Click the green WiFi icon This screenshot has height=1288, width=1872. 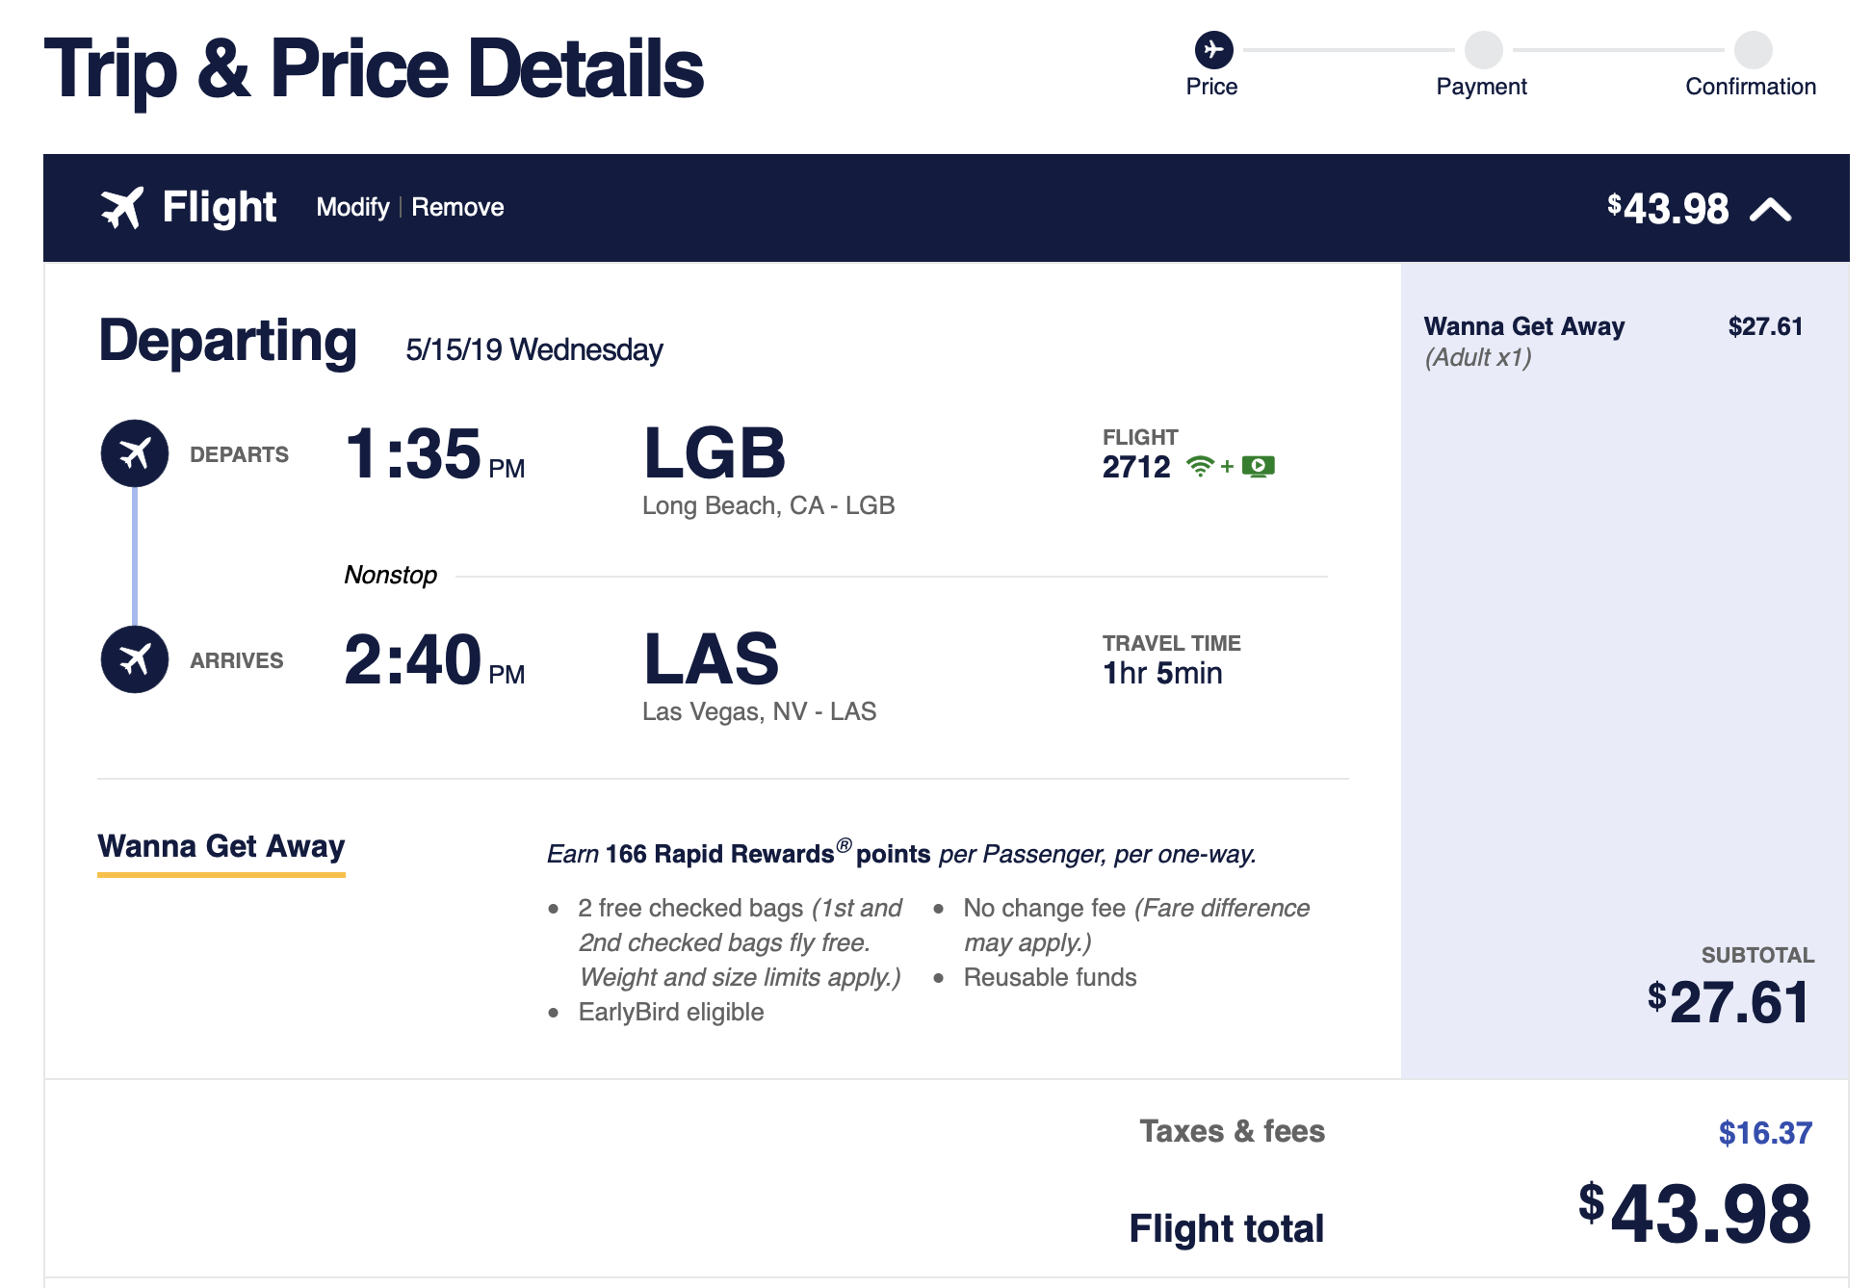pyautogui.click(x=1200, y=467)
